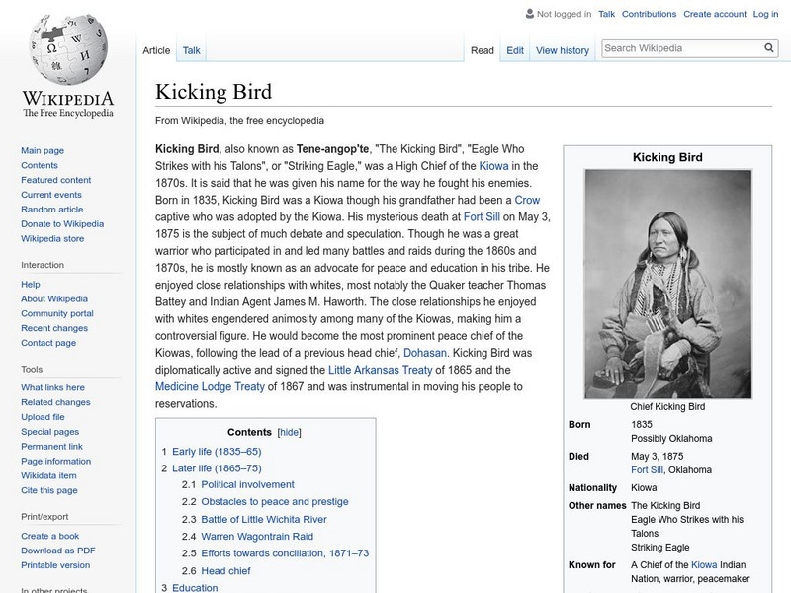Viewport: 791px width, 593px height.
Task: Visit the Wikipedia store link
Action: tap(52, 238)
